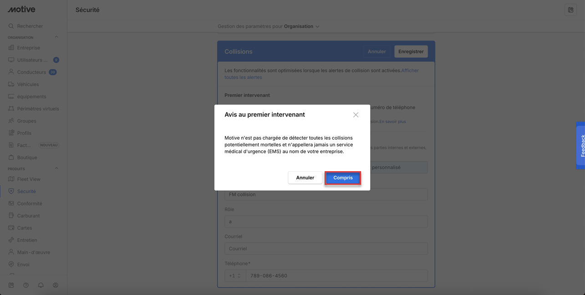Open the Feedback side tab
The image size is (585, 295).
pyautogui.click(x=581, y=146)
